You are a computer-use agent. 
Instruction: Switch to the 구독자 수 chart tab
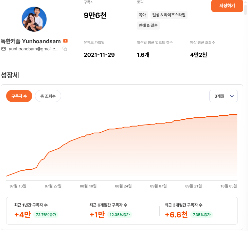pyautogui.click(x=19, y=96)
